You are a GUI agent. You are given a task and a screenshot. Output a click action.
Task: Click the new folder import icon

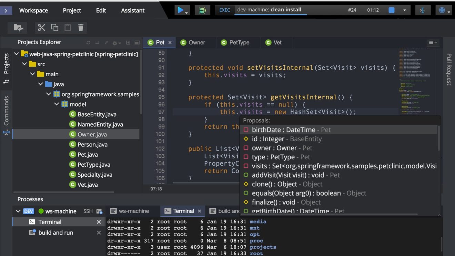coord(18,28)
